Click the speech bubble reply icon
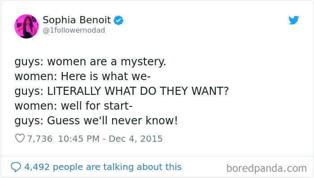 (x=16, y=167)
